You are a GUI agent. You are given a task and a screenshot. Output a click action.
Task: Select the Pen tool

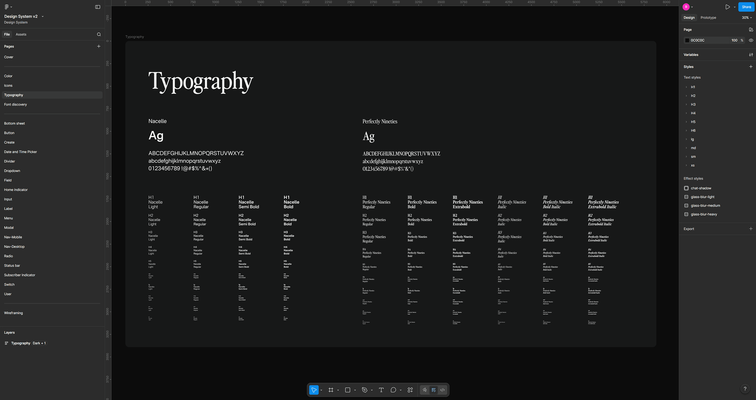(x=365, y=390)
